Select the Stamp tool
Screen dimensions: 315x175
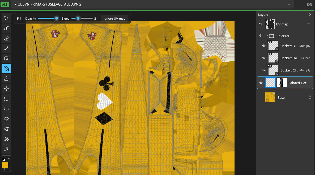(6, 79)
